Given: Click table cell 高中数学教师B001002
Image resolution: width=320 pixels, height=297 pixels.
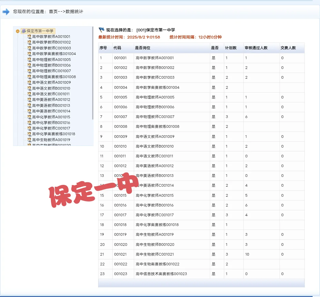Looking at the screenshot, I should 155,68.
